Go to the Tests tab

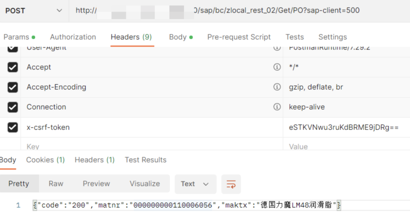coord(295,37)
